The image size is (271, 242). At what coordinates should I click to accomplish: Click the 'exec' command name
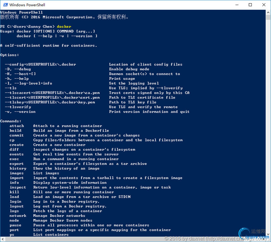pos(14,159)
